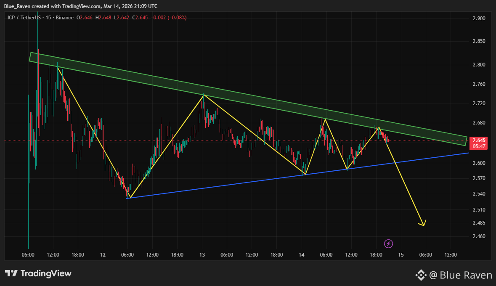This screenshot has height=286, width=496.
Task: Click the high value H2.648
Action: click(103, 18)
